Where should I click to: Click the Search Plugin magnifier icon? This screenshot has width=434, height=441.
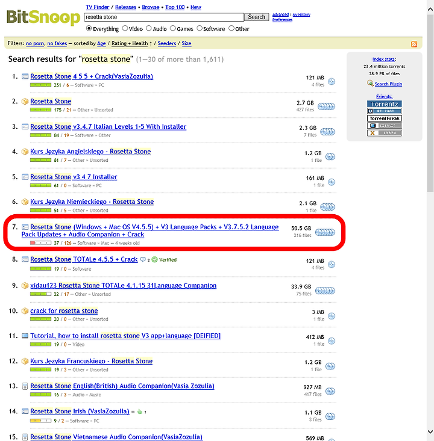pyautogui.click(x=370, y=83)
